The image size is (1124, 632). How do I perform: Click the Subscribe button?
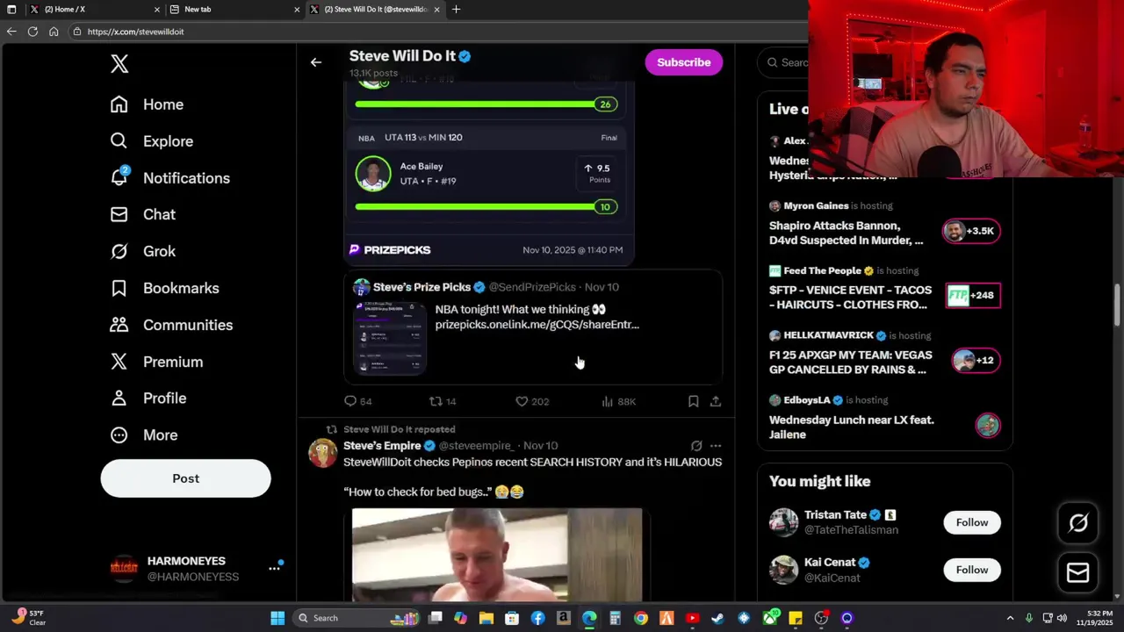click(683, 62)
